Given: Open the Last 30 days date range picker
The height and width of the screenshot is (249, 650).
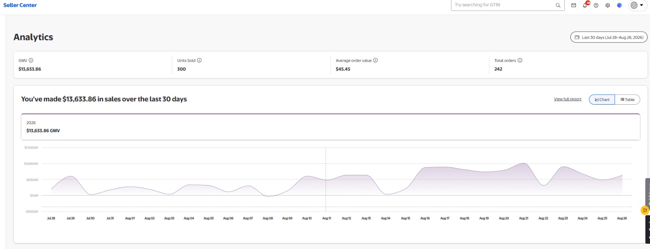Looking at the screenshot, I should coord(609,37).
